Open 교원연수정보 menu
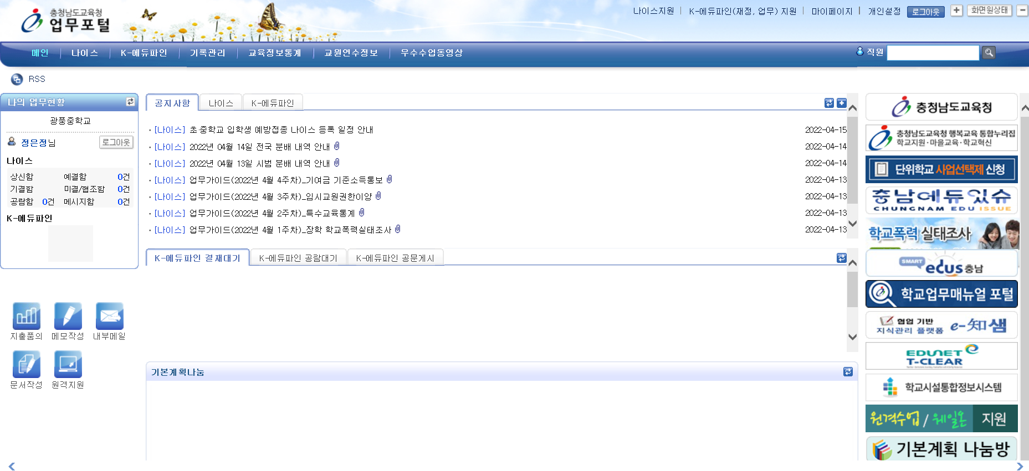The height and width of the screenshot is (471, 1029). click(351, 53)
